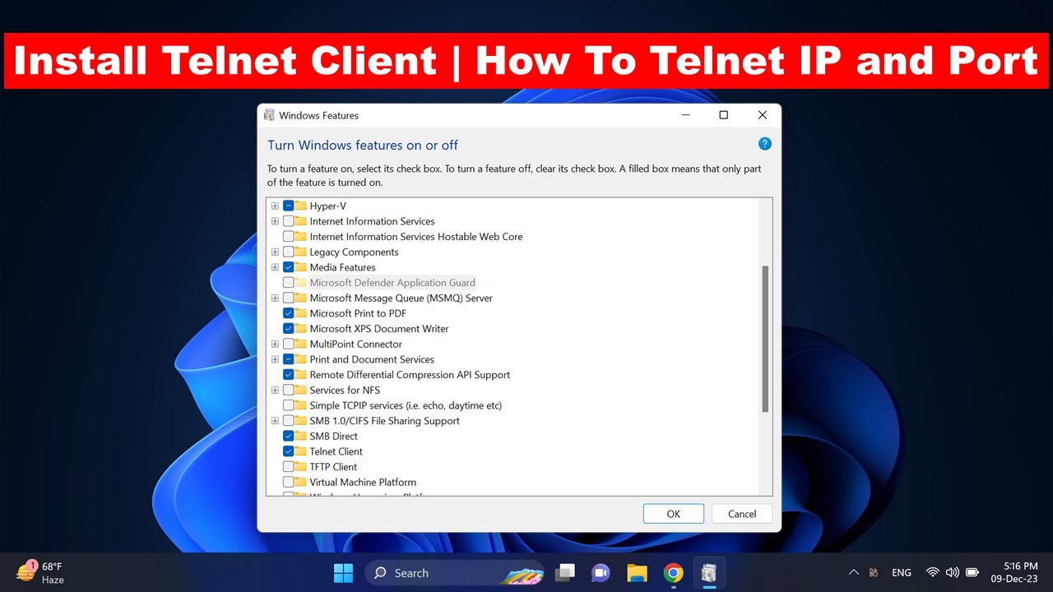Select the Media Features folder icon
The image size is (1053, 592).
[300, 267]
